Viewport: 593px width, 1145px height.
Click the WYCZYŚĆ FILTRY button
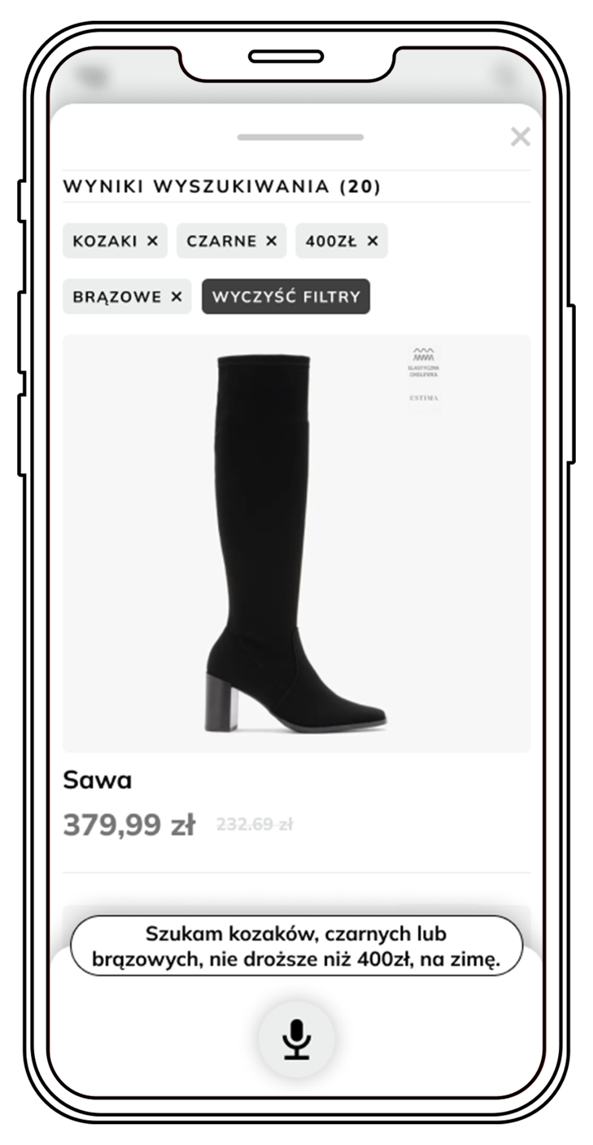point(286,296)
